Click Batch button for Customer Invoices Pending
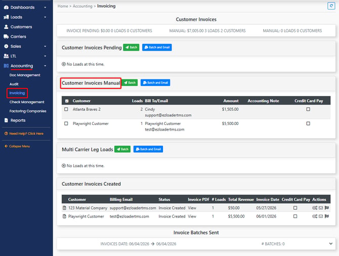This screenshot has width=339, height=256. click(x=131, y=48)
